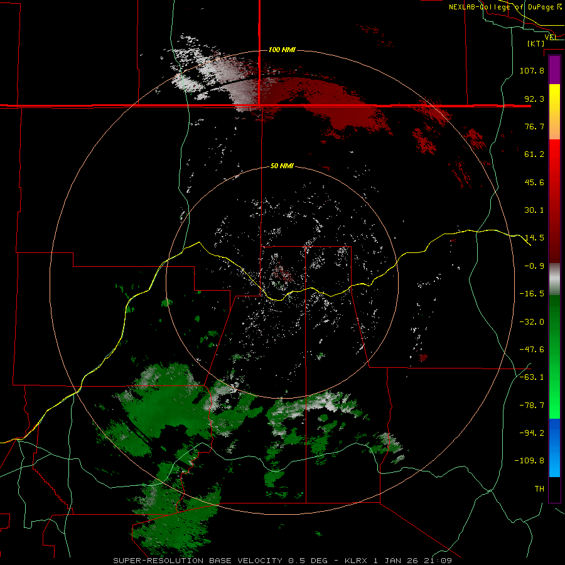The image size is (565, 565).
Task: Pick the gray near-zero band on velocity scale
Action: (554, 279)
